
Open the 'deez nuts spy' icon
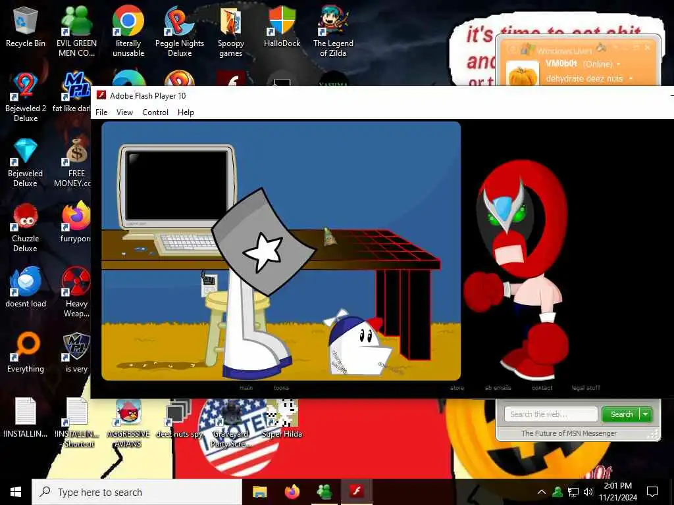pyautogui.click(x=179, y=418)
